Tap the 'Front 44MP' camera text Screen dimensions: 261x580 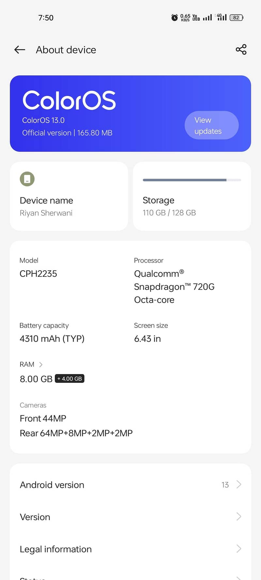[x=43, y=418]
